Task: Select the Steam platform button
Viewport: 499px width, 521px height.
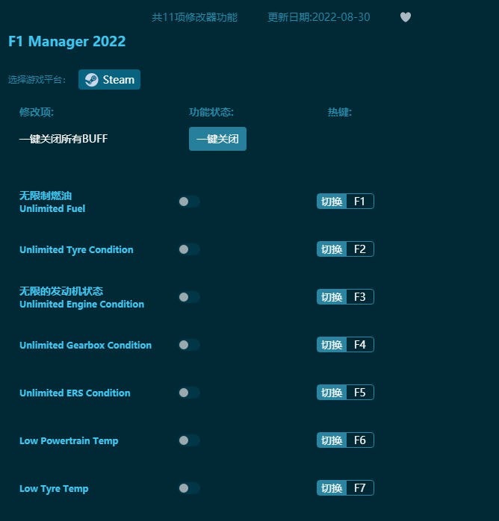Action: click(109, 79)
